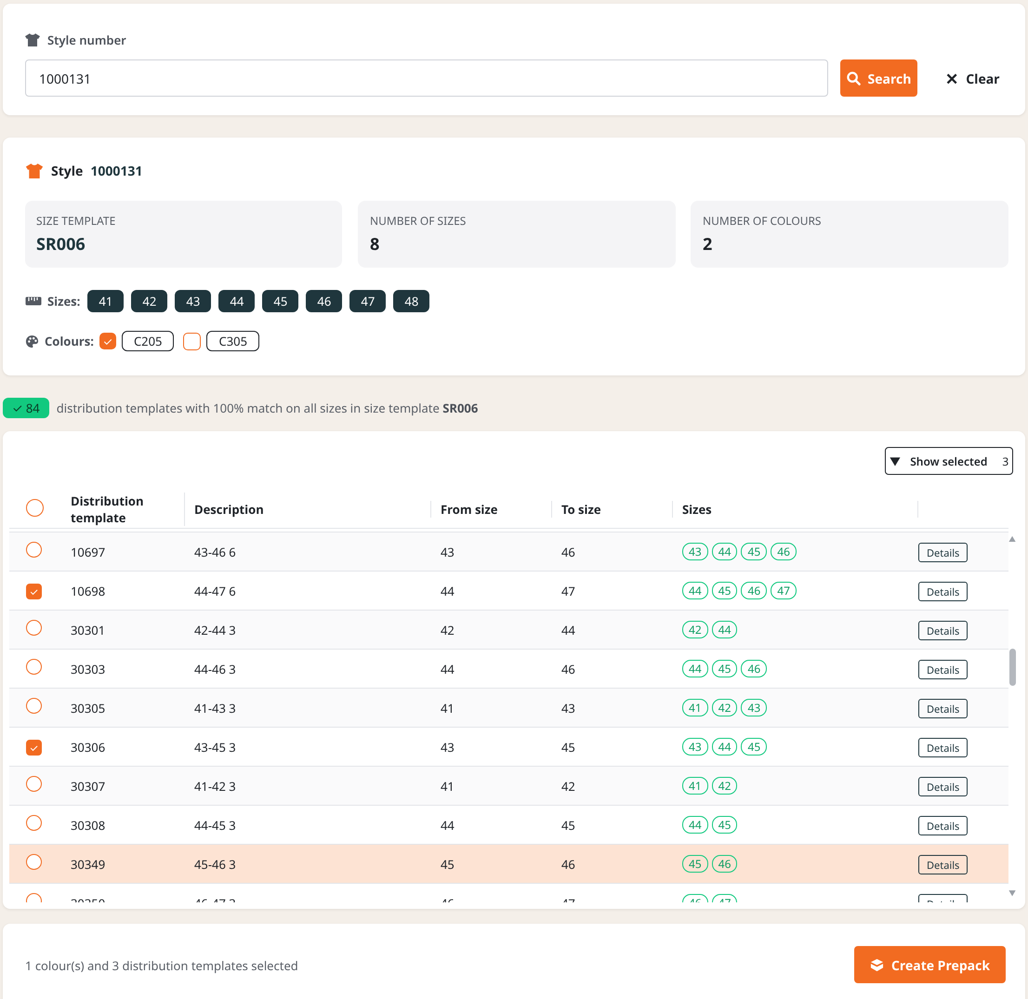Viewport: 1028px width, 999px height.
Task: Click the size 41 badge
Action: pyautogui.click(x=105, y=301)
